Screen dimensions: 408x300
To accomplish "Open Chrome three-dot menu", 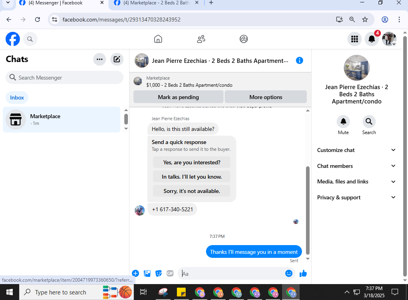I will coord(399,19).
